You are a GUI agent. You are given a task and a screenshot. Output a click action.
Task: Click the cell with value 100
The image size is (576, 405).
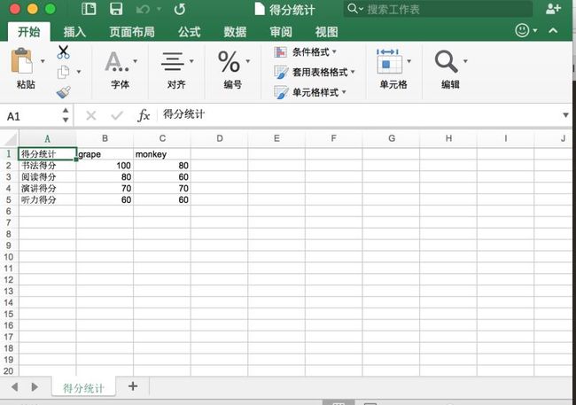[x=105, y=166]
